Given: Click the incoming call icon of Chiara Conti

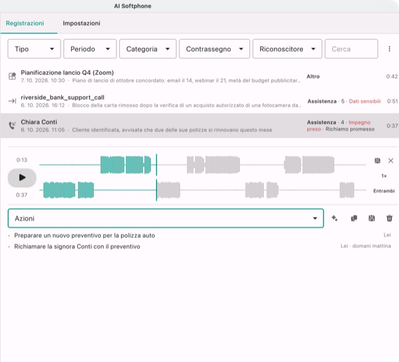Looking at the screenshot, I should tap(12, 125).
